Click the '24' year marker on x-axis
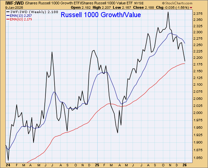 (x=8, y=165)
